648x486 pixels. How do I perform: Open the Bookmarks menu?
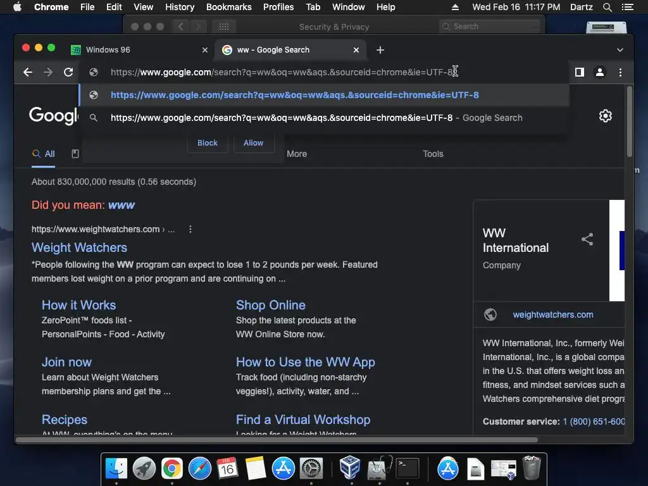229,7
